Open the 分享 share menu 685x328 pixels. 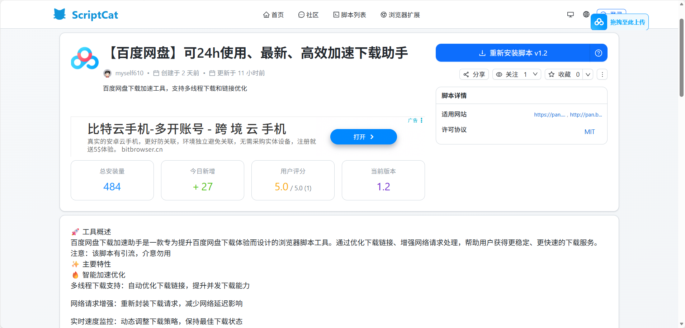474,74
